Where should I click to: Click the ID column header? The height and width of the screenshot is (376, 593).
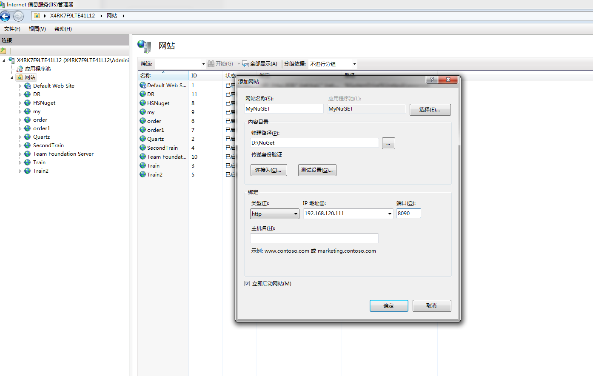[x=205, y=75]
